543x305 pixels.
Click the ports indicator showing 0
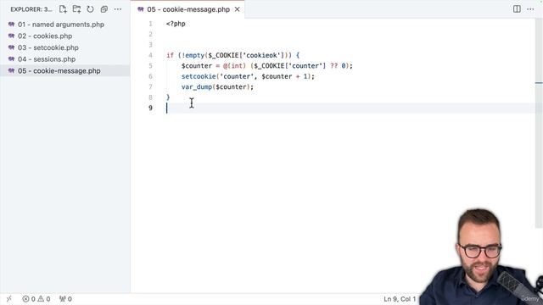(65, 299)
